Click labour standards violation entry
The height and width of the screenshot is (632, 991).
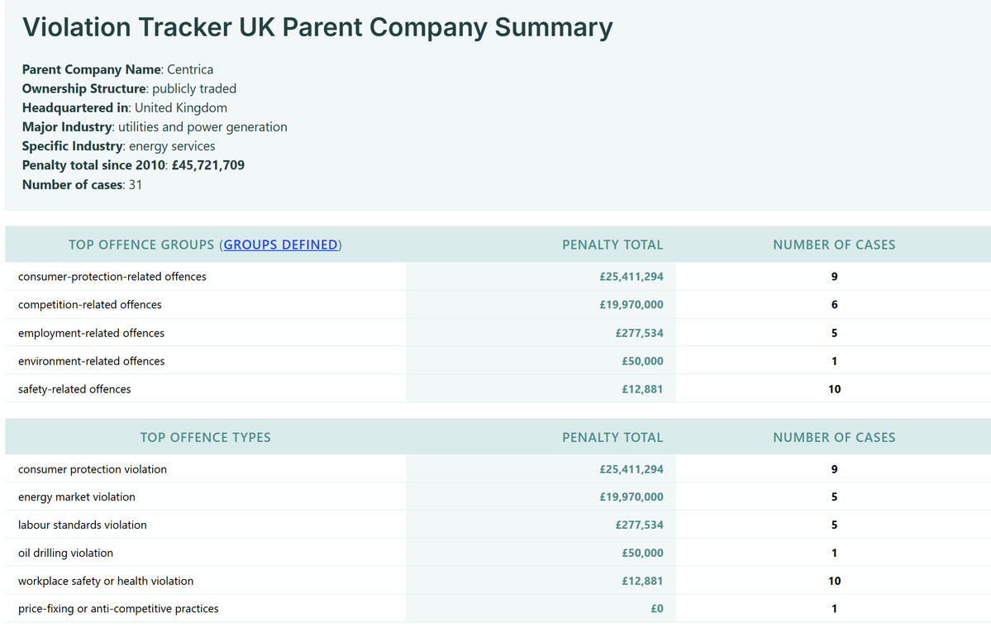pyautogui.click(x=82, y=525)
